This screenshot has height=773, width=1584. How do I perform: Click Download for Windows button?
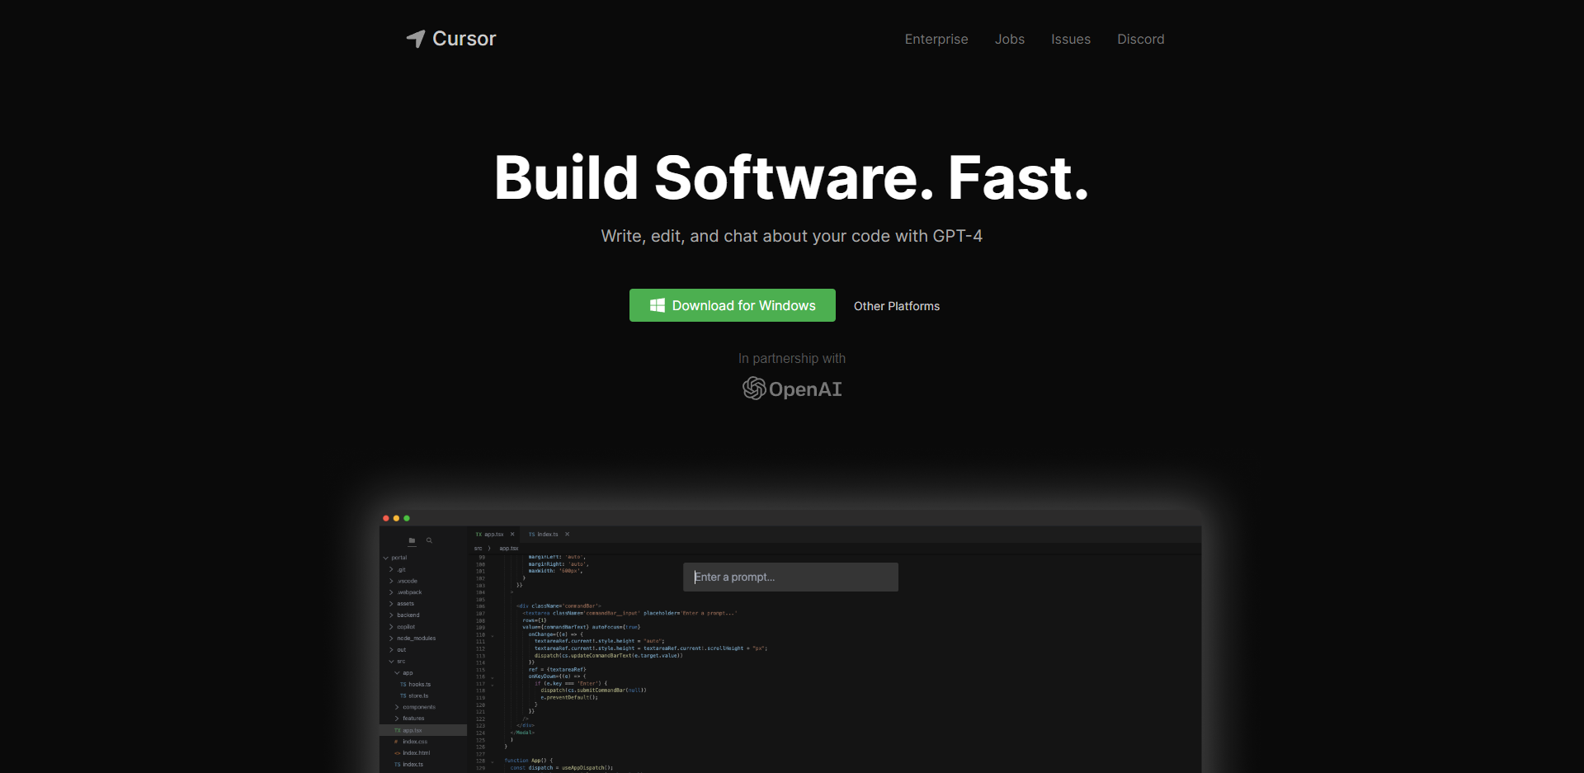(x=733, y=305)
